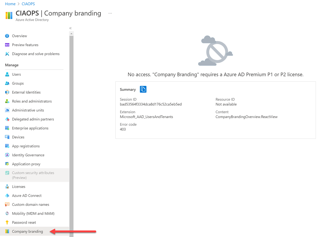This screenshot has height=237, width=319.
Task: Click the Identity Governance icon
Action: click(7, 155)
